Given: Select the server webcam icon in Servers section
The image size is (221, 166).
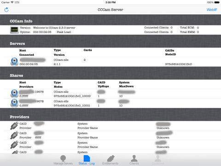Looking at the screenshot, I should (14, 62).
